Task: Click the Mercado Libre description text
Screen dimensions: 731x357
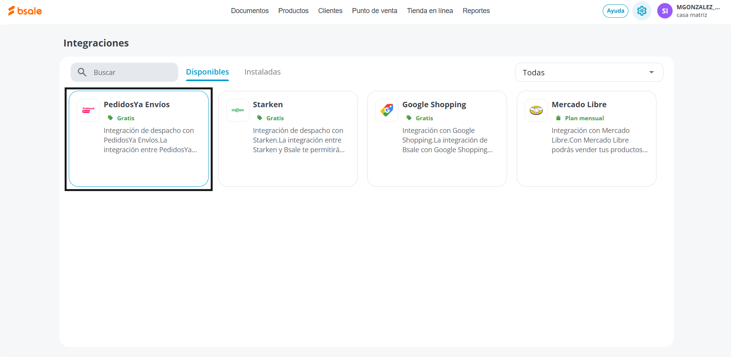Action: coord(600,140)
